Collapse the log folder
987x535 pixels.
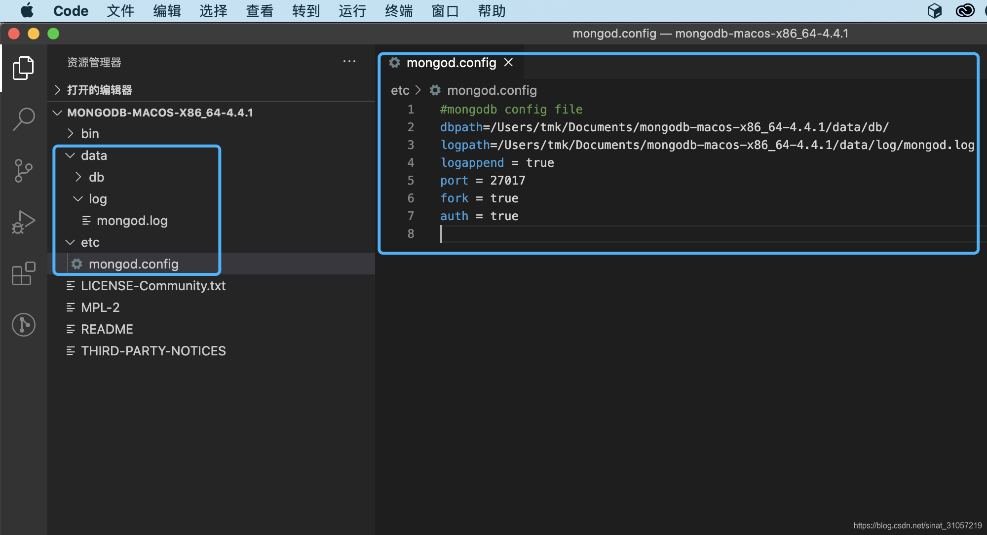point(98,199)
